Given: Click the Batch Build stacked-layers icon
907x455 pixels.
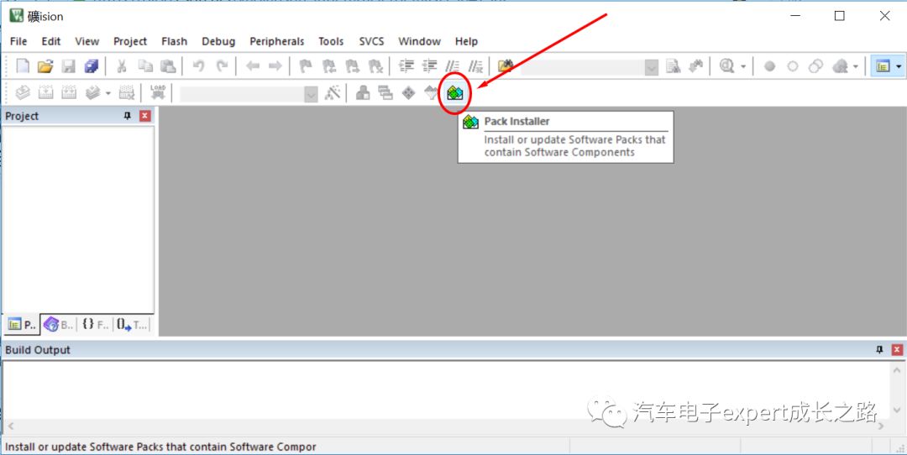Looking at the screenshot, I should [x=92, y=92].
